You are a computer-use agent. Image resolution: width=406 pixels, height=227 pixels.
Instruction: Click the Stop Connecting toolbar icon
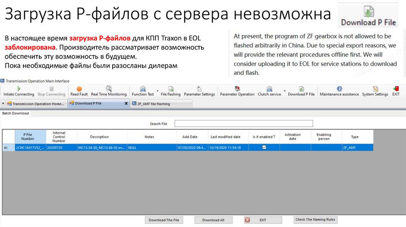52,89
